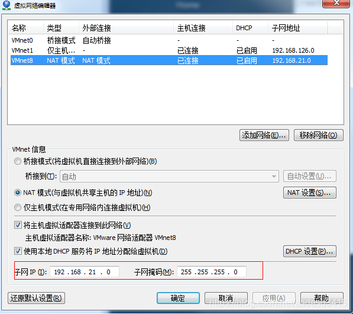The image size is (353, 314).
Task: Click the 应用 button
Action: click(x=274, y=298)
